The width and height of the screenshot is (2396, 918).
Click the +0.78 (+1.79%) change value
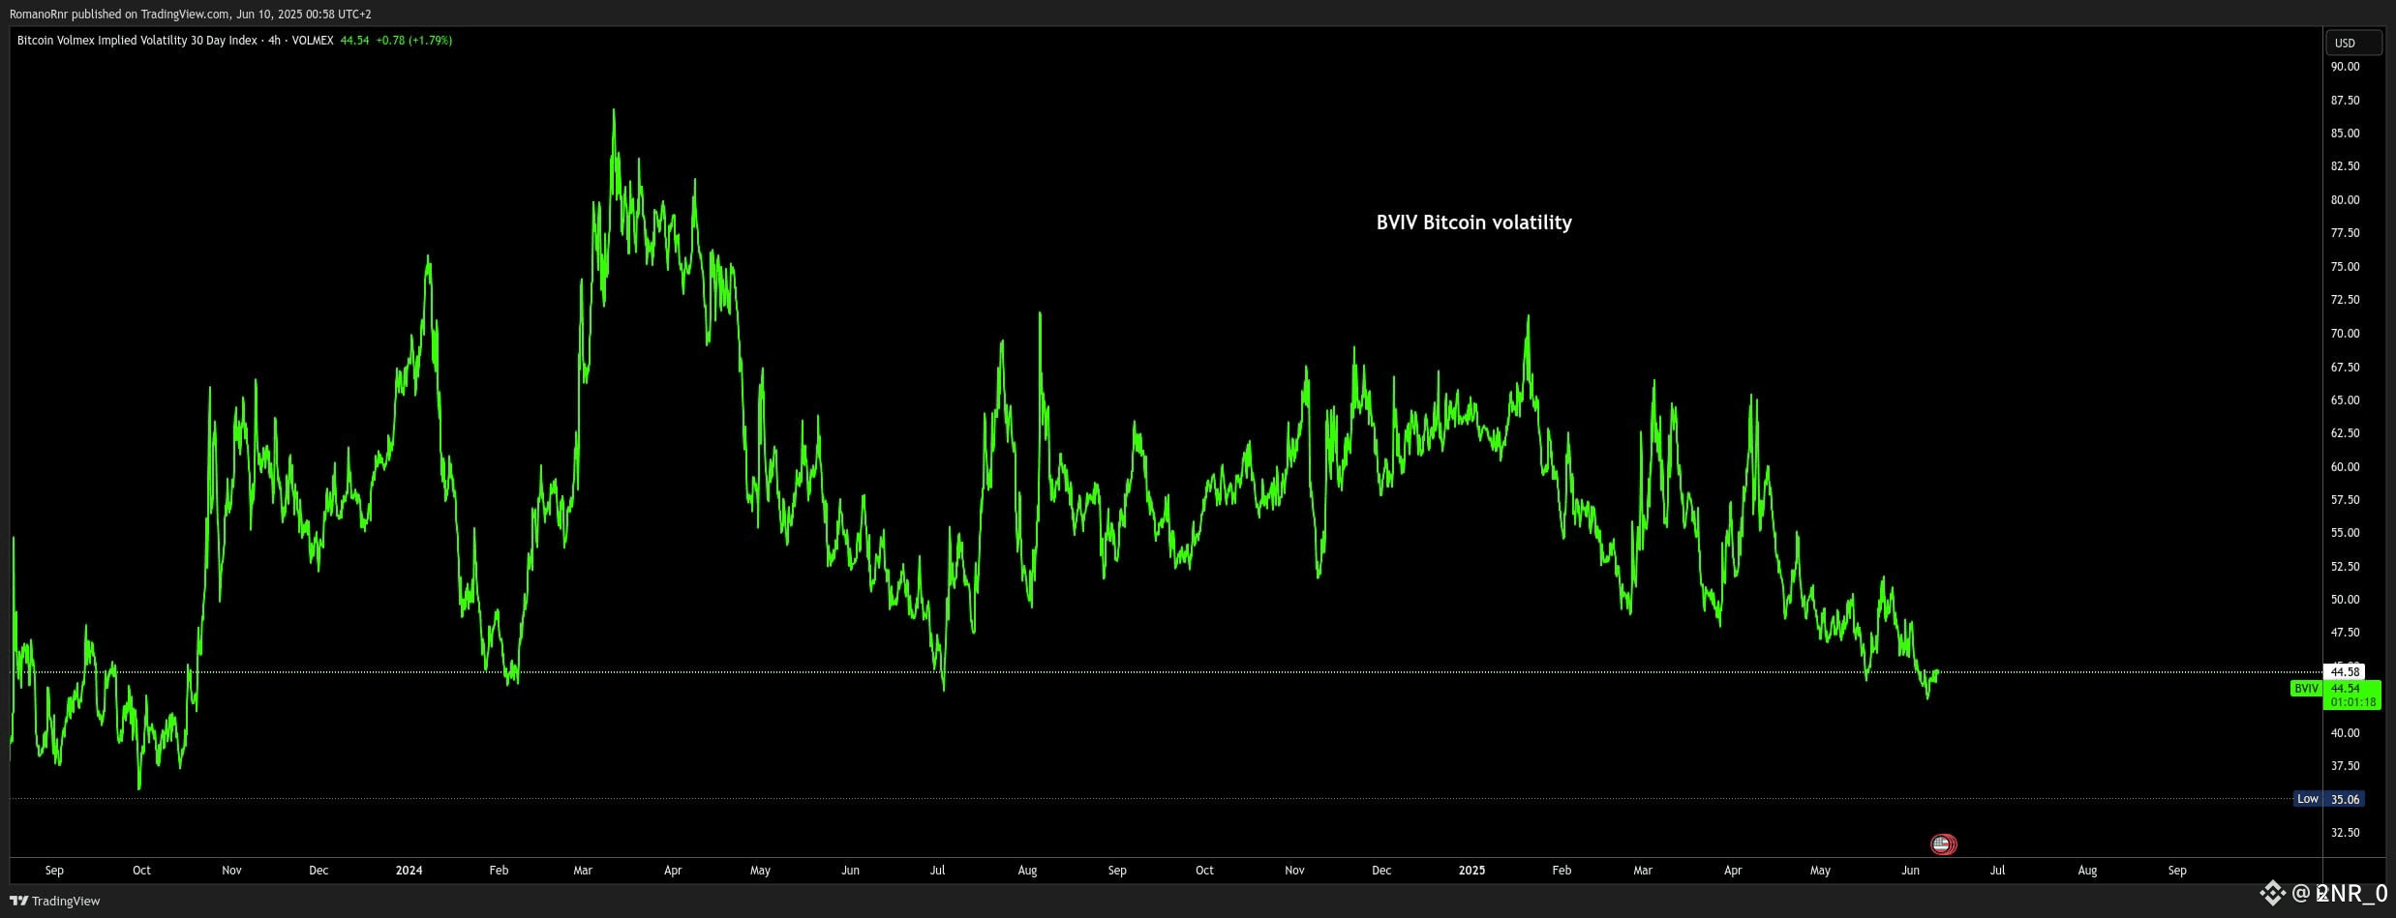[x=414, y=41]
